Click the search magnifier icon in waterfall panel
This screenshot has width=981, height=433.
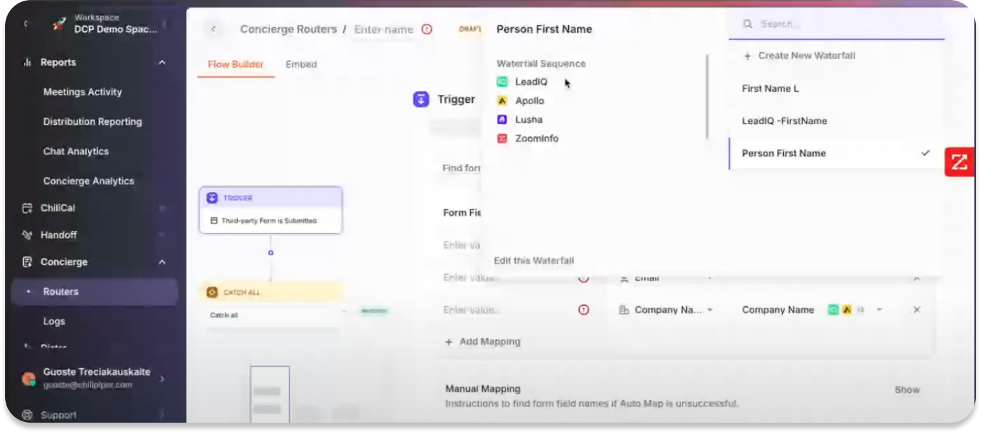click(x=748, y=24)
